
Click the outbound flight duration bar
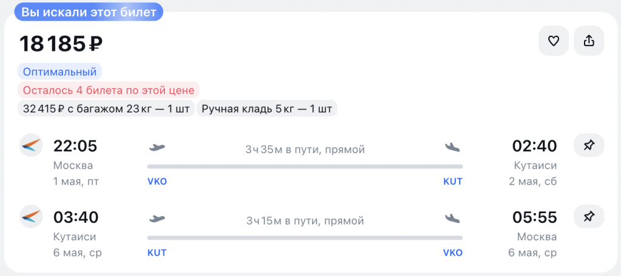click(x=304, y=166)
